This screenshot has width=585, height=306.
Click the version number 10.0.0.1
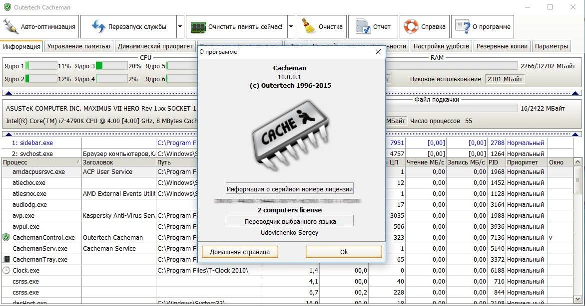tap(290, 77)
